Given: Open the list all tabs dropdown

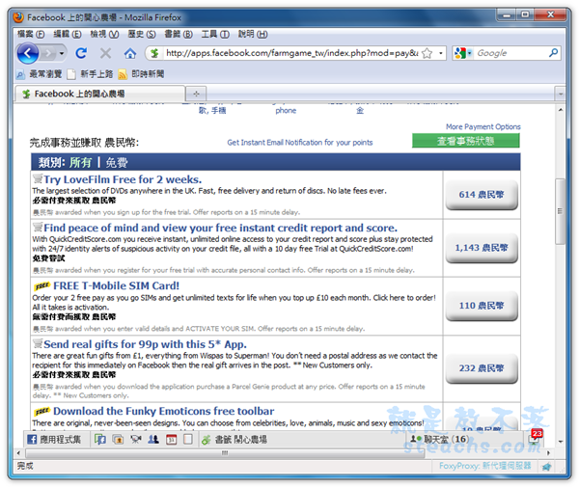Looking at the screenshot, I should pos(560,95).
